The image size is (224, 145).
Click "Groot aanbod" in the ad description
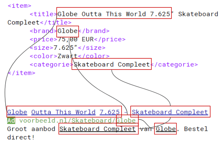tap(31, 129)
